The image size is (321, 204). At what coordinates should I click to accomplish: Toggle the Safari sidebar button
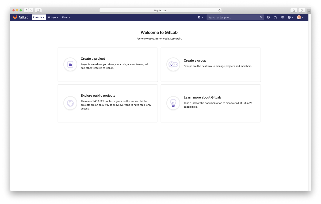coord(38,10)
